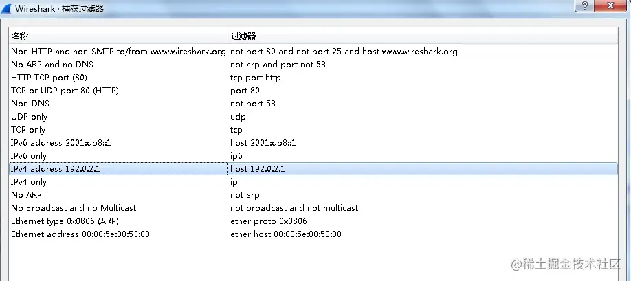
Task: Click filter expression 'ether proto 0x0806'
Action: 269,221
